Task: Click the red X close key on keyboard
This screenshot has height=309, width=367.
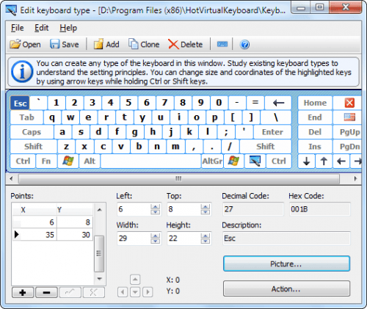Action: [349, 103]
